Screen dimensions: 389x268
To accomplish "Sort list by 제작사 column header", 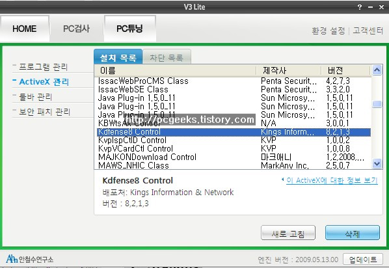I will pos(288,70).
